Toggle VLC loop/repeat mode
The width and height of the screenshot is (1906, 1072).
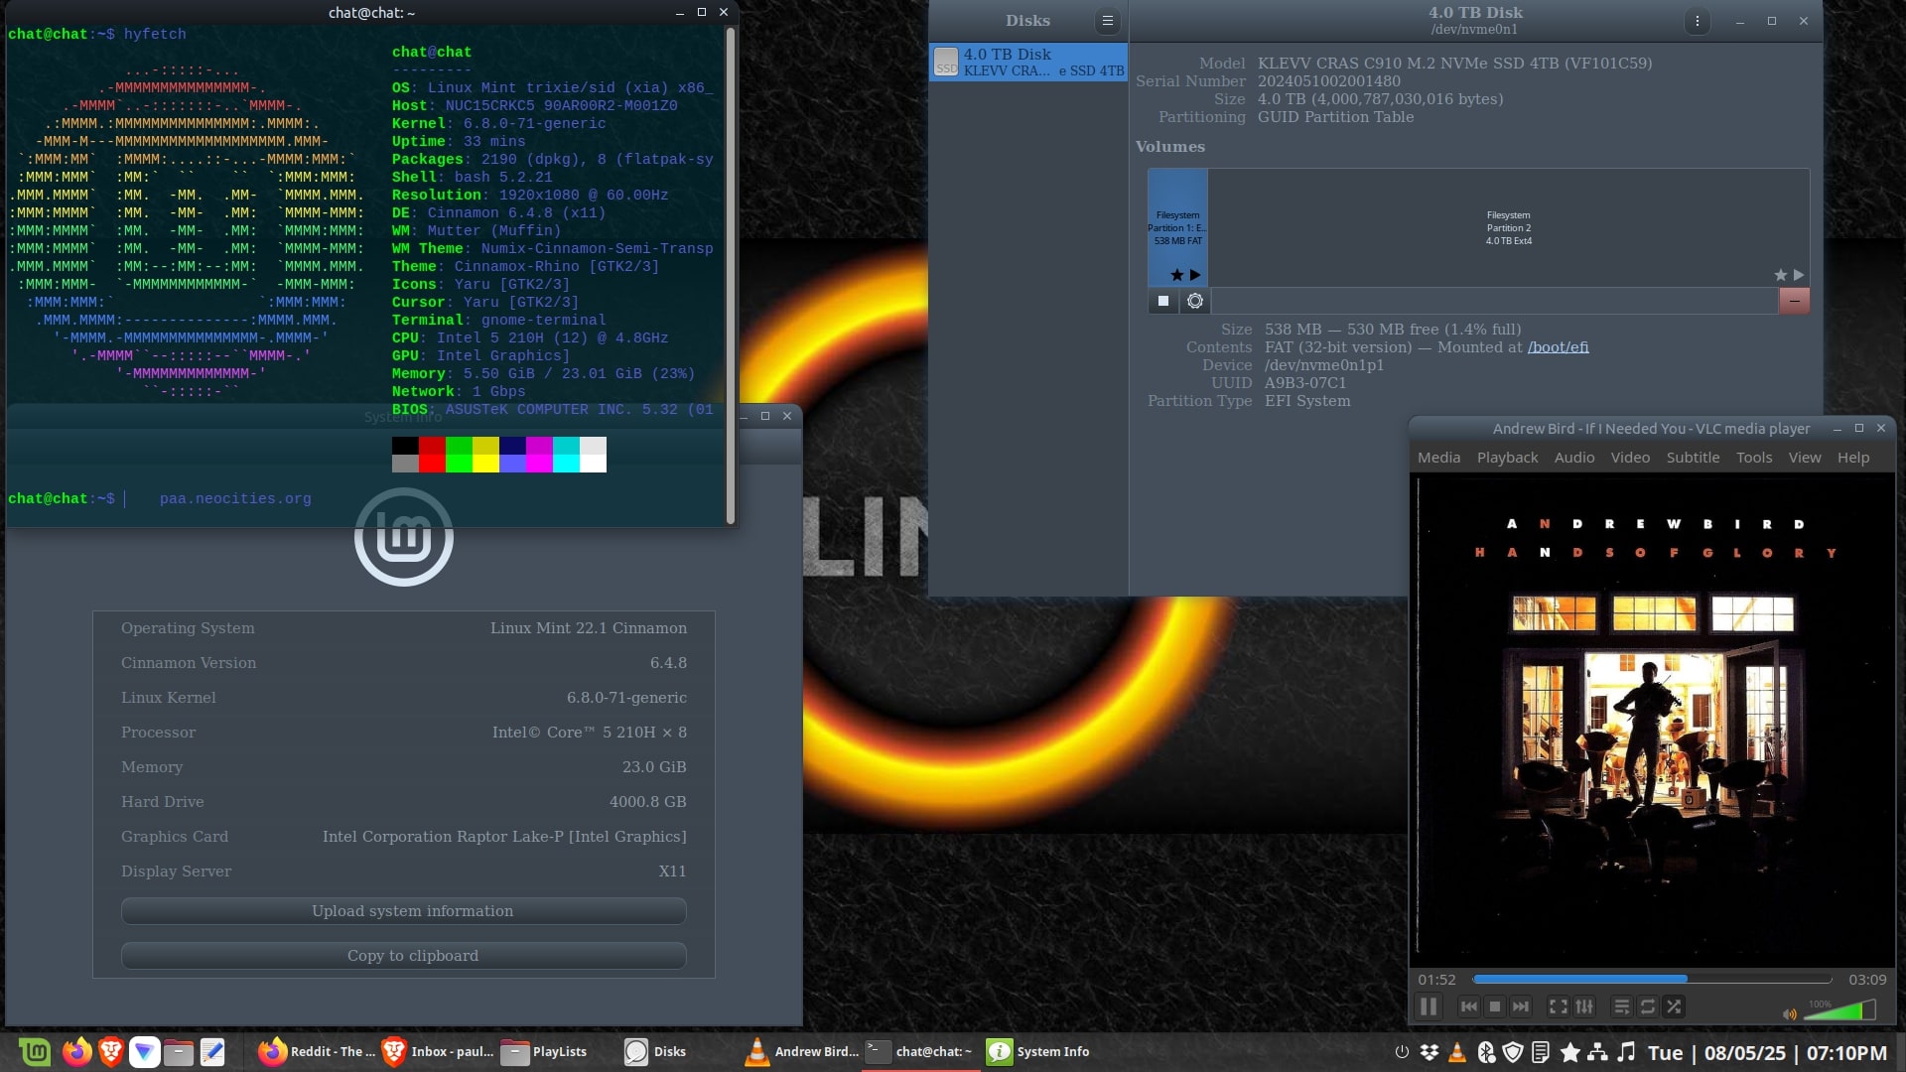coord(1648,1006)
